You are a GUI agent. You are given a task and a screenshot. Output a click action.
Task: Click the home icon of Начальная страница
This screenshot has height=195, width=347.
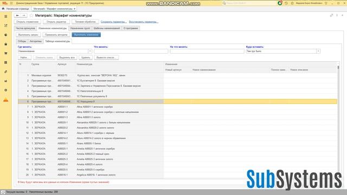3,9
